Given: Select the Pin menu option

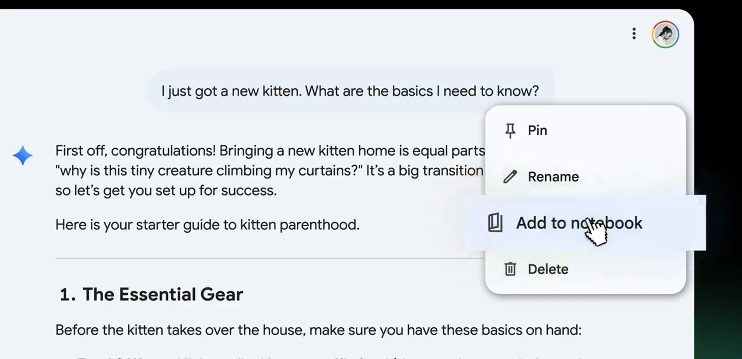Looking at the screenshot, I should tap(537, 131).
